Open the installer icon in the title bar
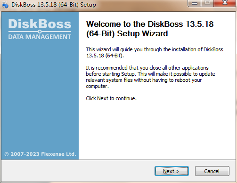This screenshot has width=237, height=183. 5,5
